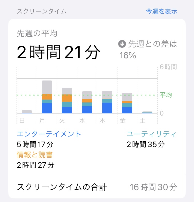The image size is (194, 202).
Task: Select the 木 (Thursday) bar
Action: coord(107,102)
